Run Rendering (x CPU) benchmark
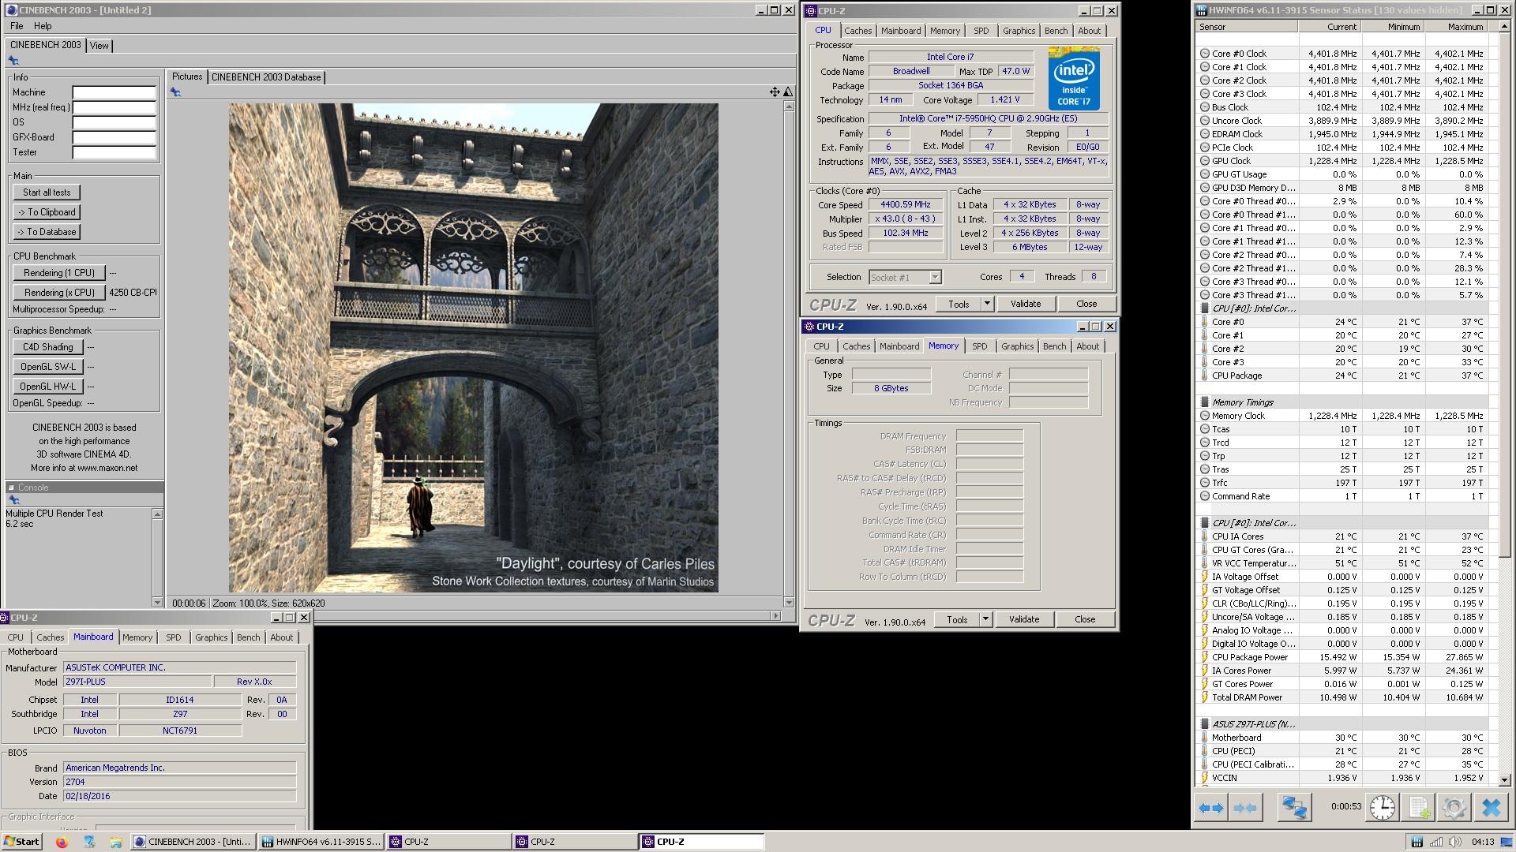The width and height of the screenshot is (1516, 852). 59,293
